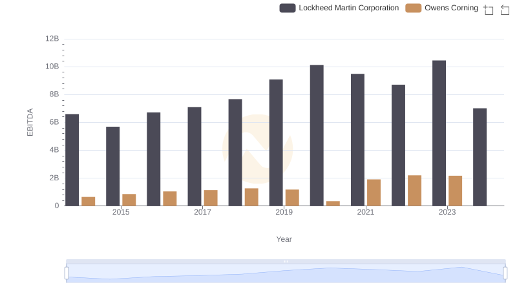Click the zoom reset icon
The width and height of the screenshot is (517, 298).
coord(505,9)
